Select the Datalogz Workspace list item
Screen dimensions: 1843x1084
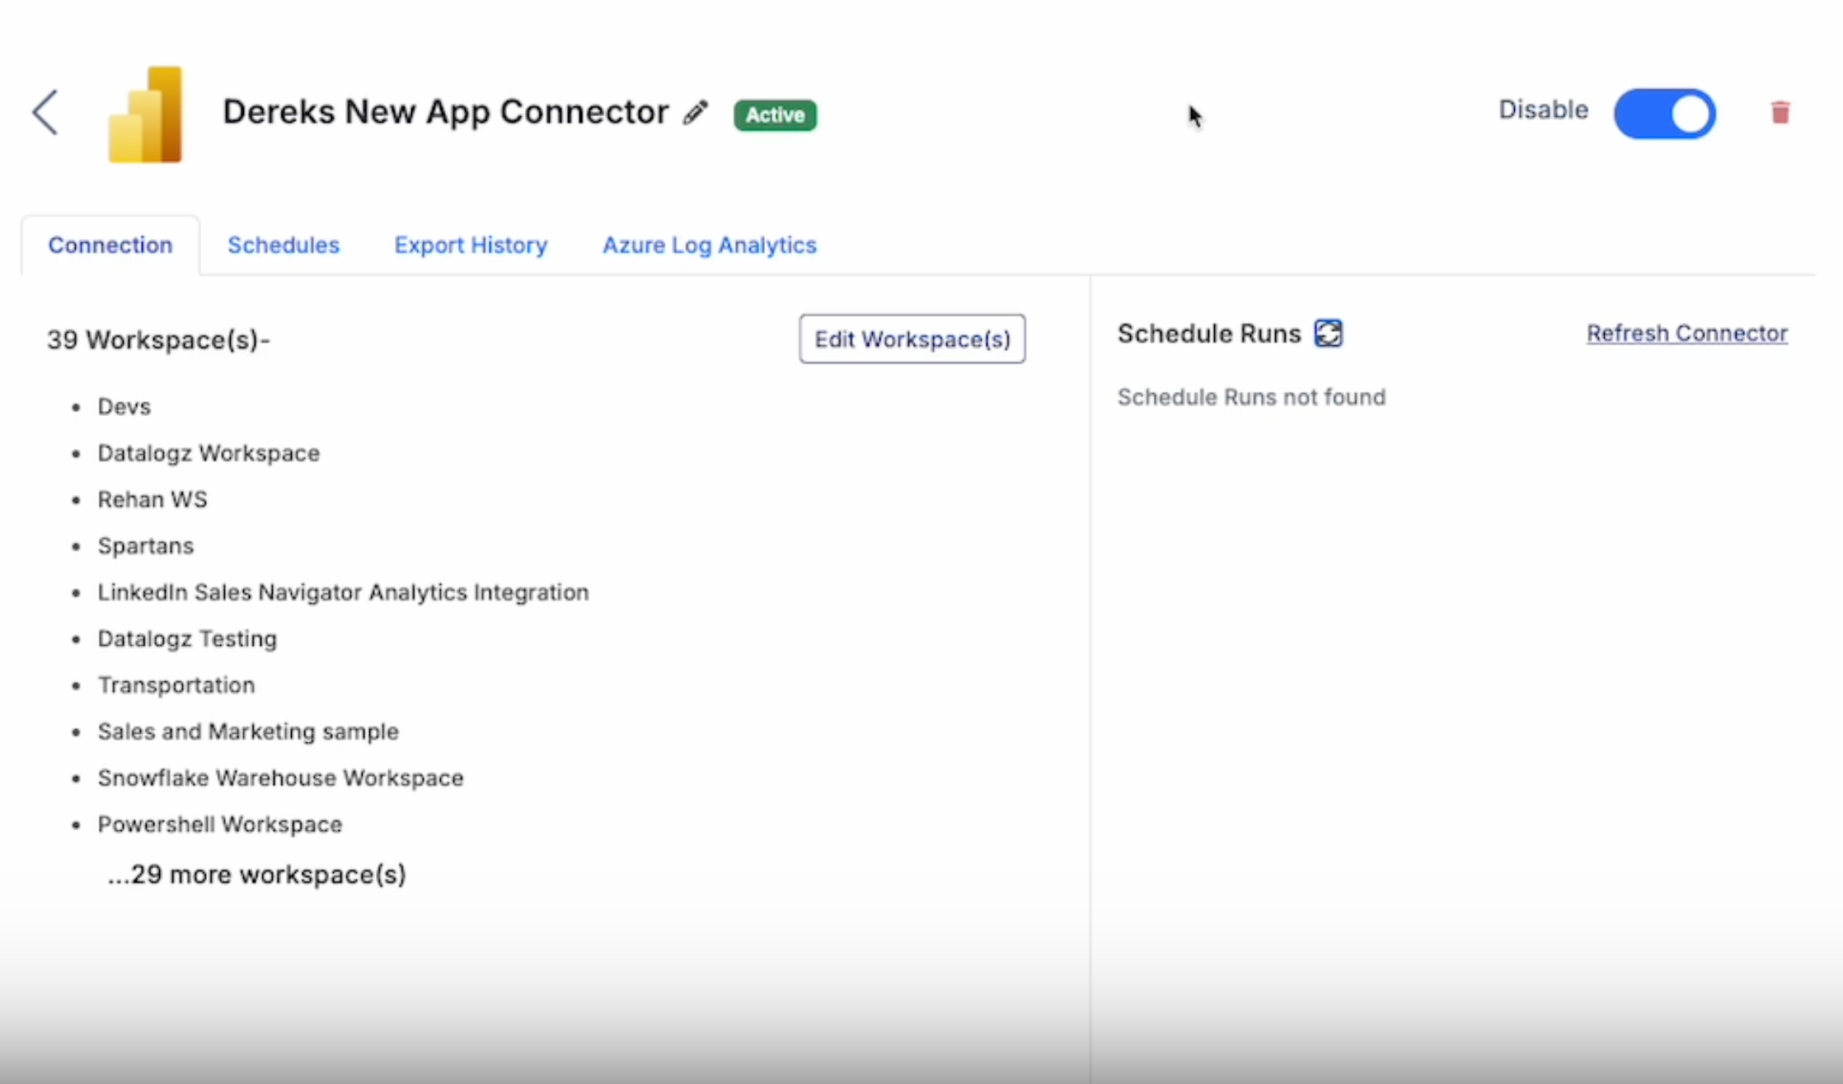(x=209, y=453)
